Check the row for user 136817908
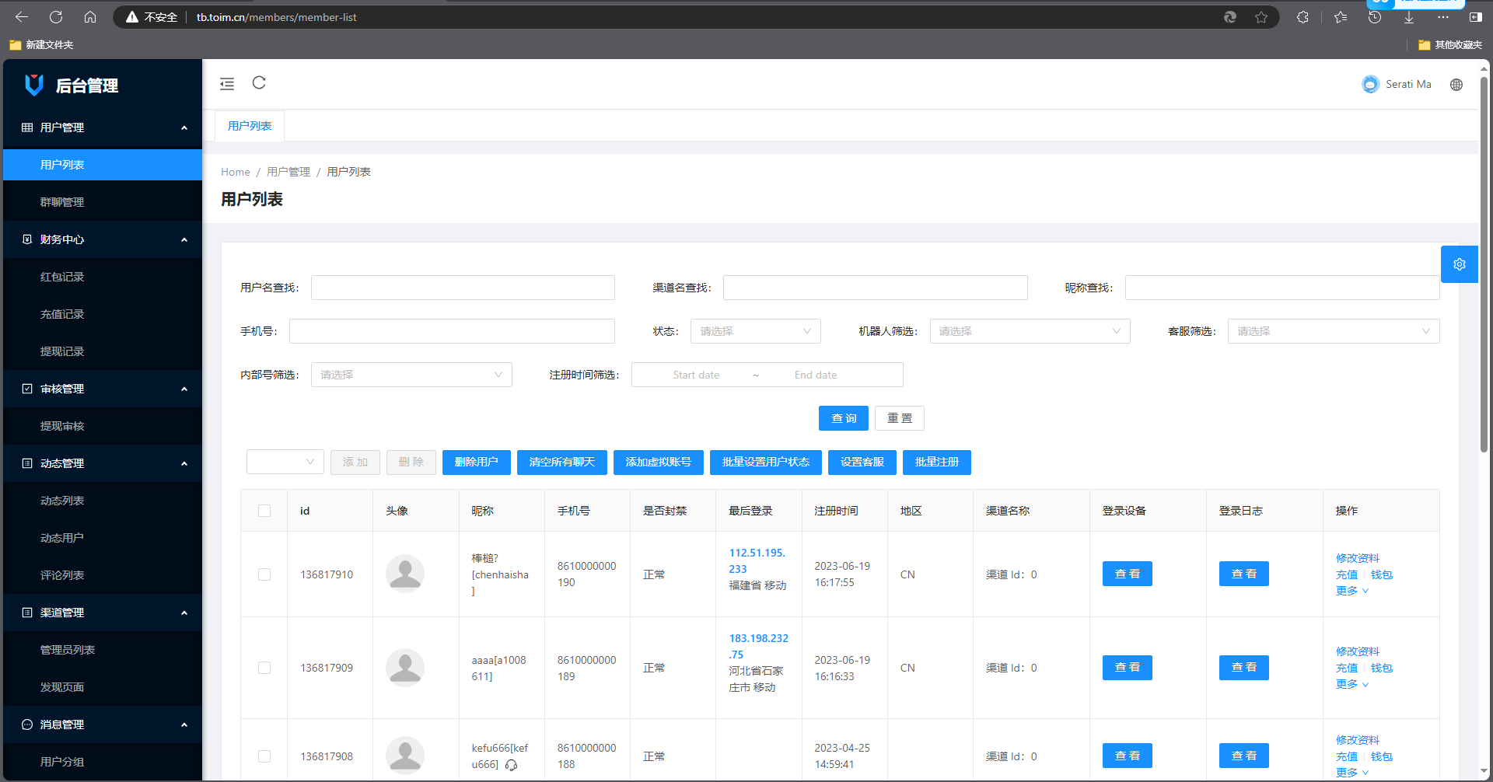1493x782 pixels. coord(264,756)
